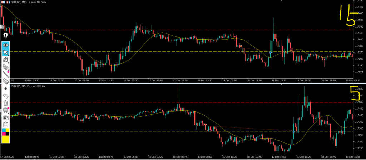Click the '18 Dec 08:45' time label
This screenshot has width=366, height=160.
click(180, 157)
